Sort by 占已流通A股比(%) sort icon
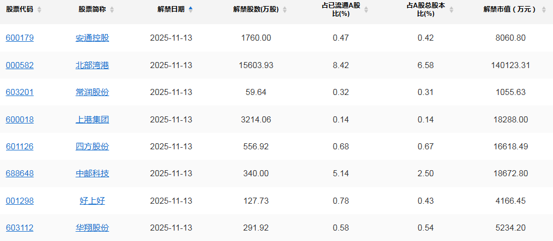The height and width of the screenshot is (241, 553). [x=366, y=10]
